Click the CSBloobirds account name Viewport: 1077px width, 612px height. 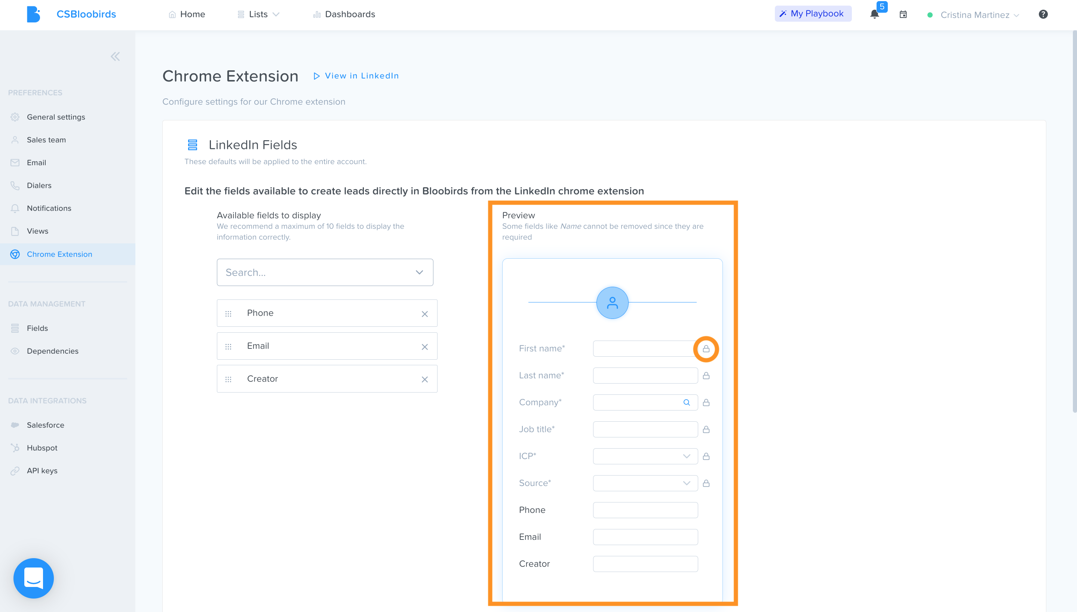tap(86, 14)
